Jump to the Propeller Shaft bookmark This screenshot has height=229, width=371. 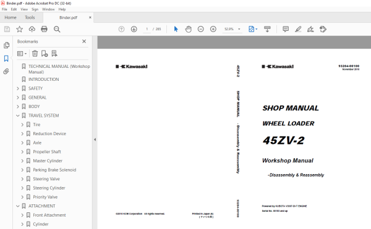tap(47, 152)
